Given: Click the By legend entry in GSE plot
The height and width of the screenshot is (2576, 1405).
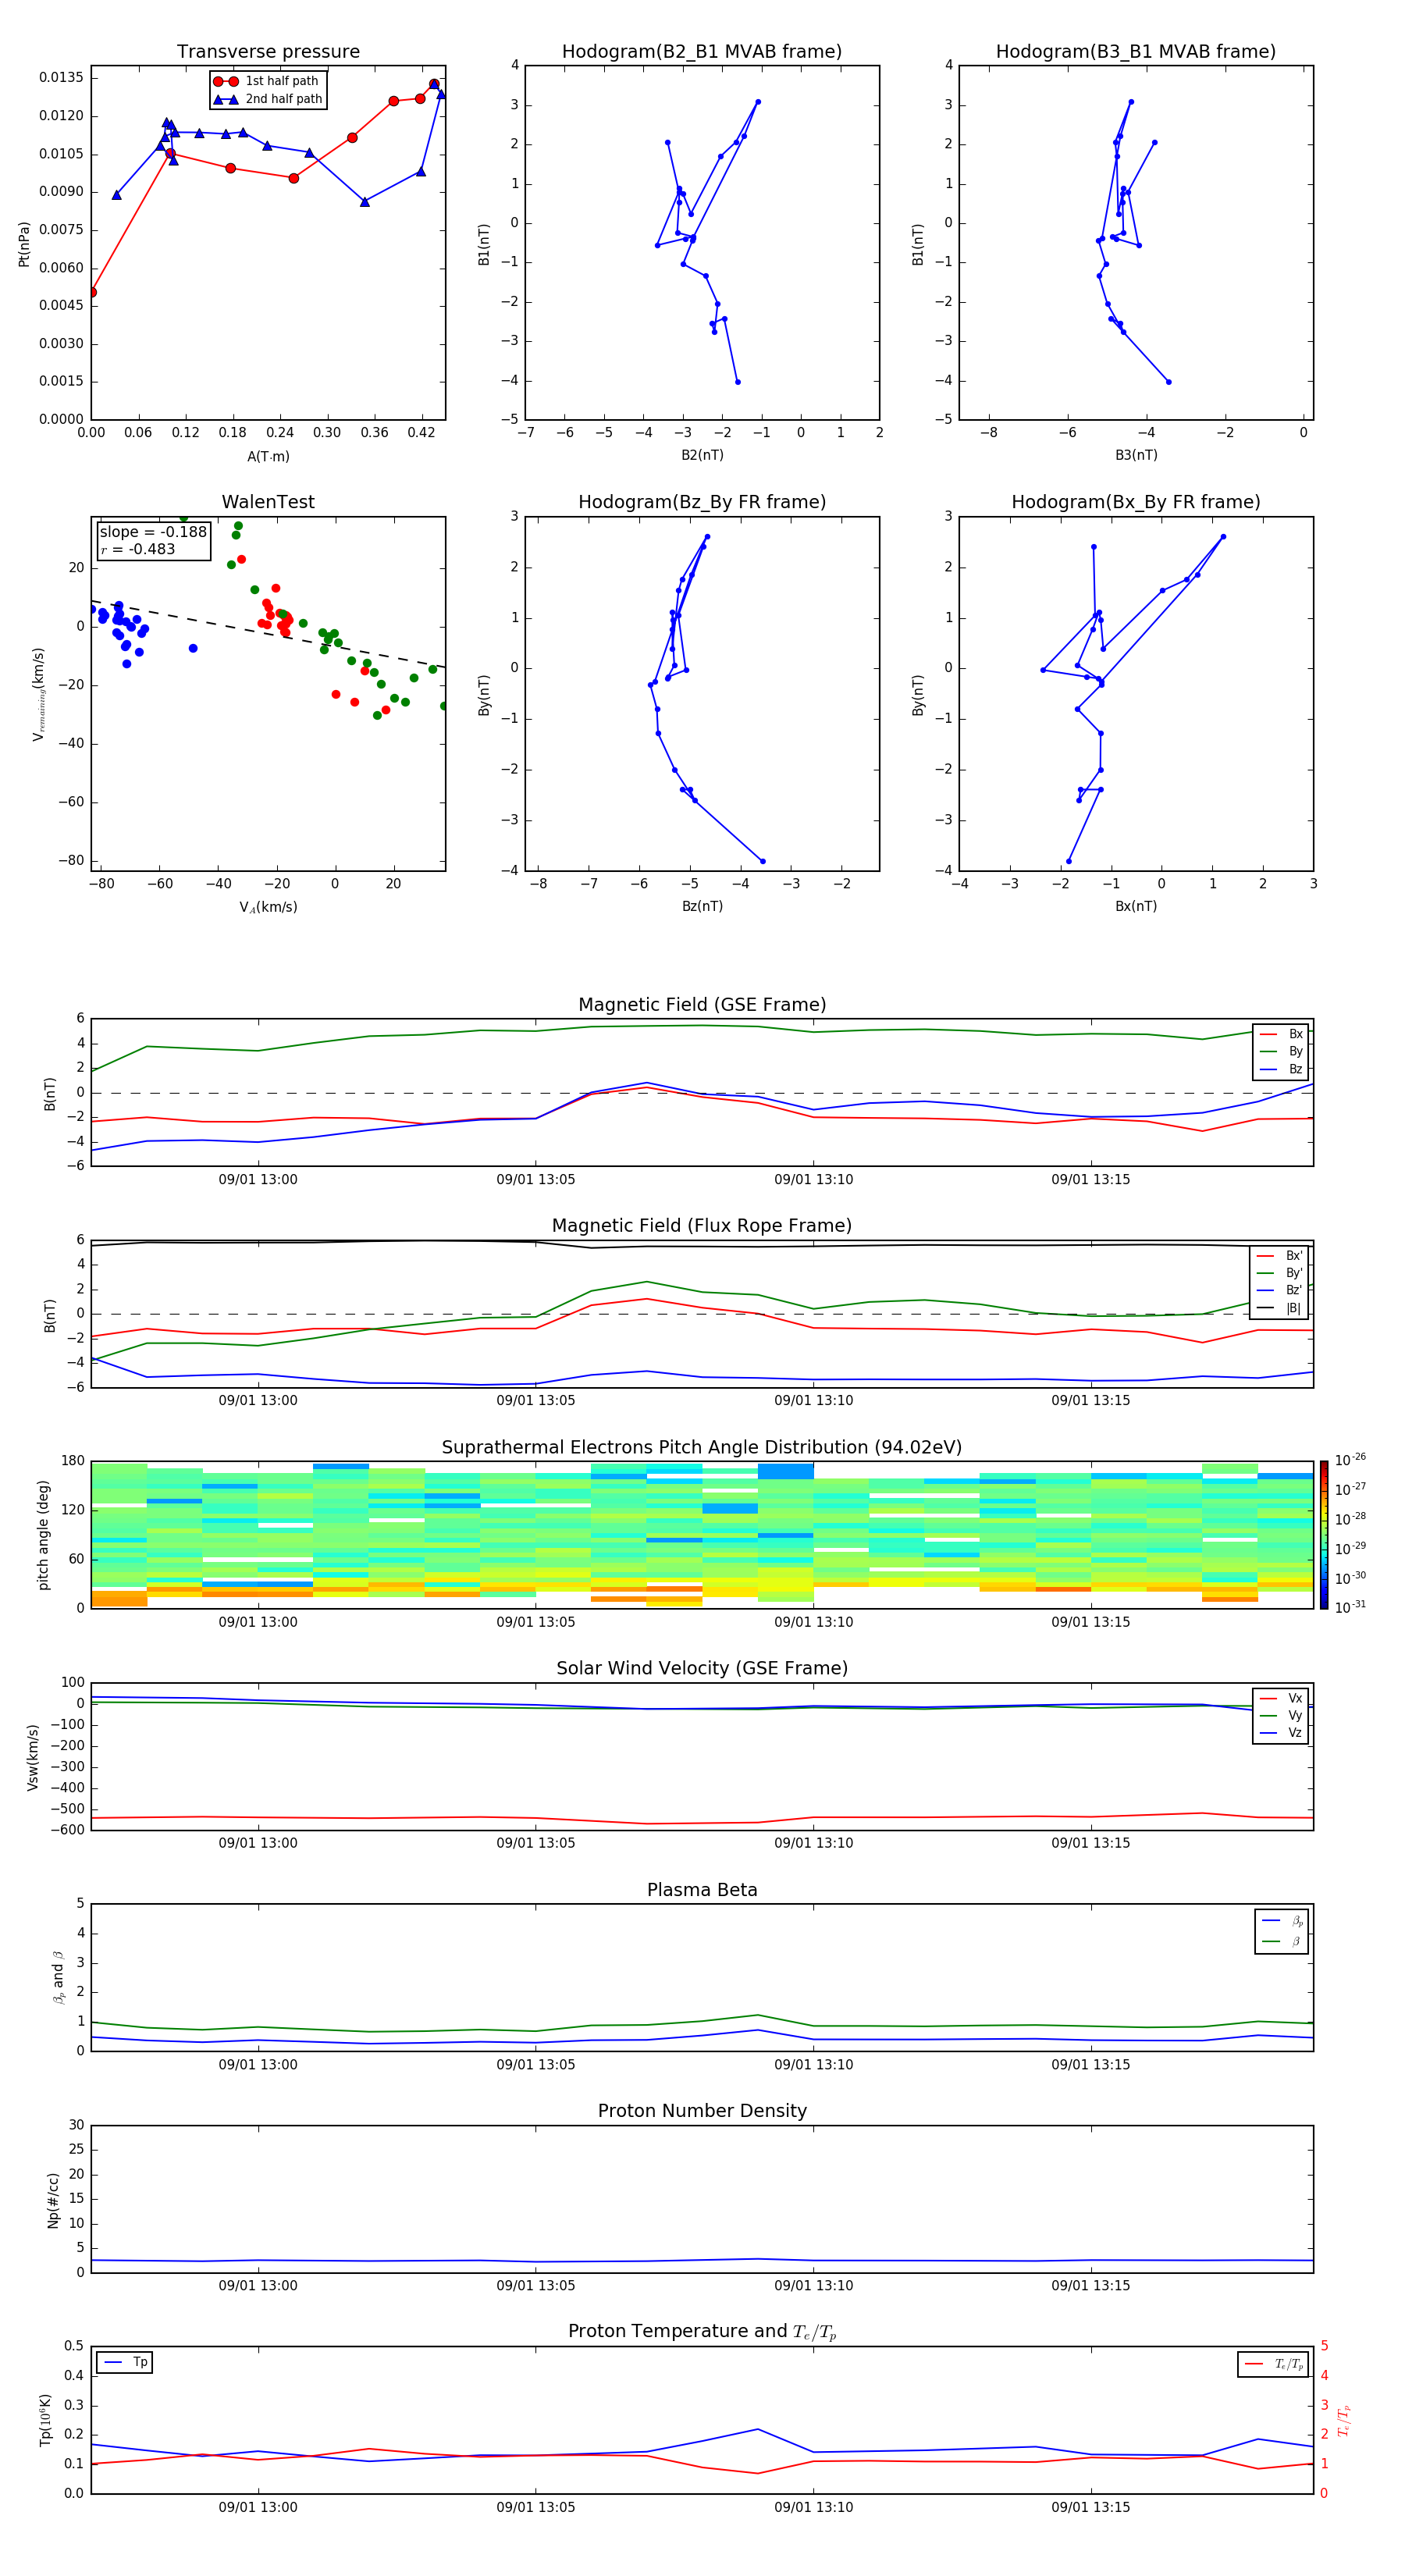Looking at the screenshot, I should (1281, 1051).
